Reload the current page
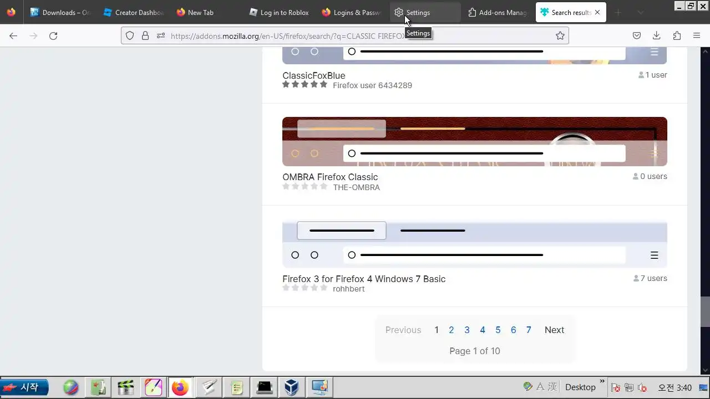 53,35
